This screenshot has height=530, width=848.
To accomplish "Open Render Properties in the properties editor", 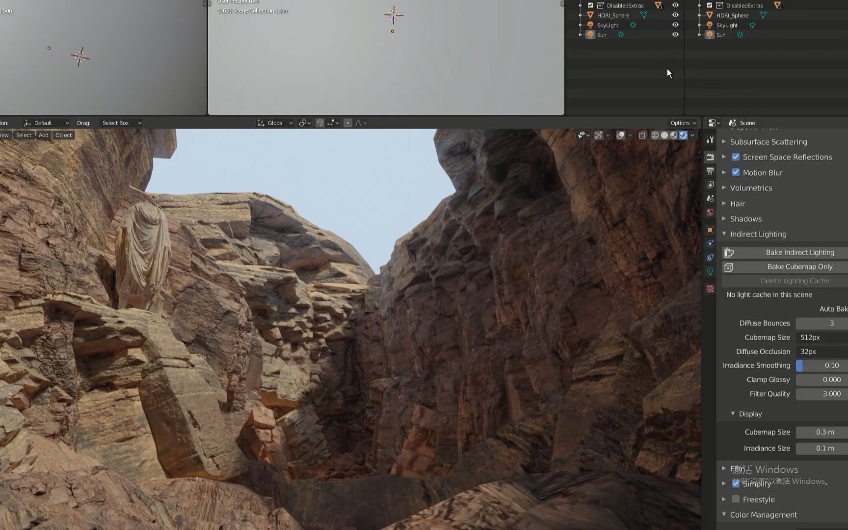I will pyautogui.click(x=710, y=157).
